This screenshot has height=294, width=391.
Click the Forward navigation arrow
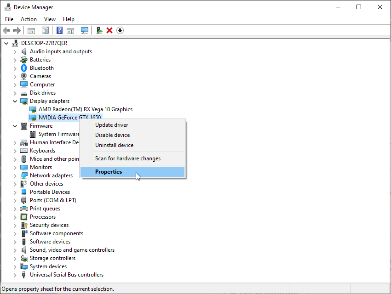click(17, 30)
